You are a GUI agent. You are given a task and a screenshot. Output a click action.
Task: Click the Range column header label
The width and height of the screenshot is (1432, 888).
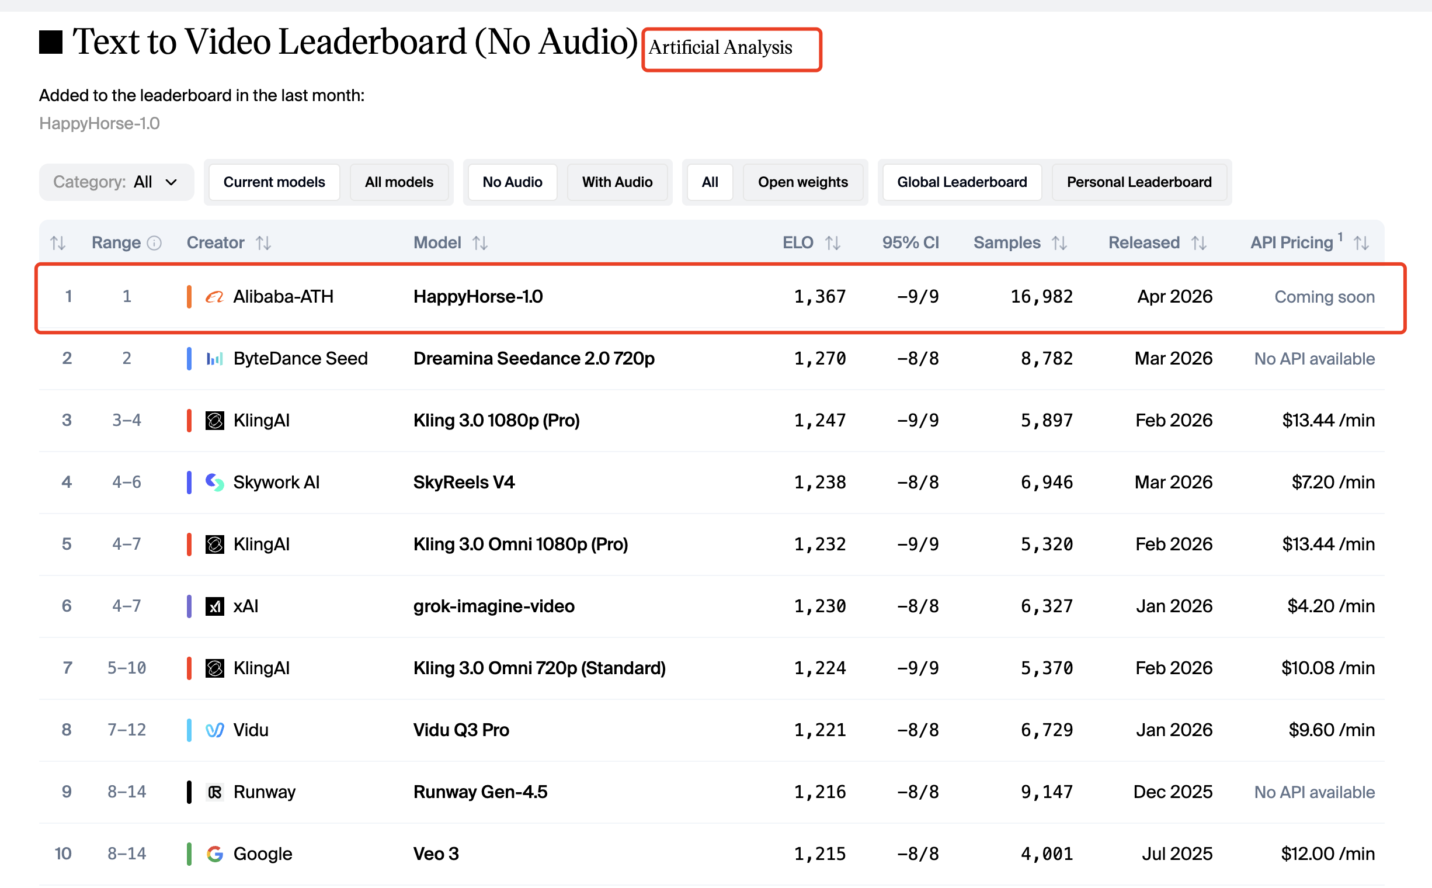click(116, 242)
